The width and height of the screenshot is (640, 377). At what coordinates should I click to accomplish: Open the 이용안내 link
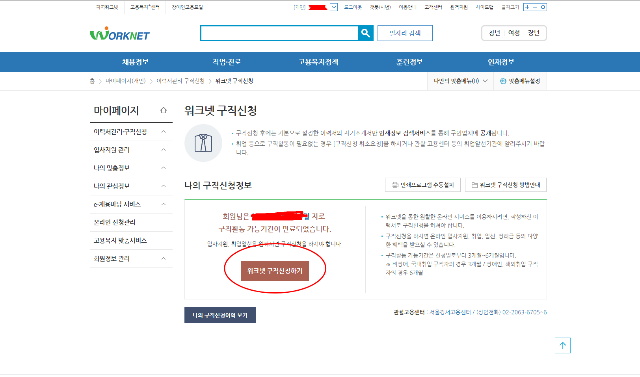[x=407, y=7]
